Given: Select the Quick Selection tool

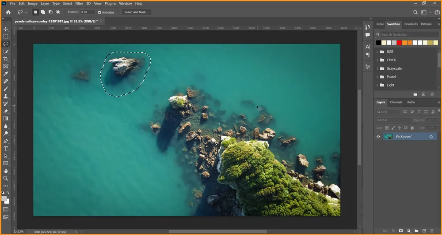Looking at the screenshot, I should (6, 52).
